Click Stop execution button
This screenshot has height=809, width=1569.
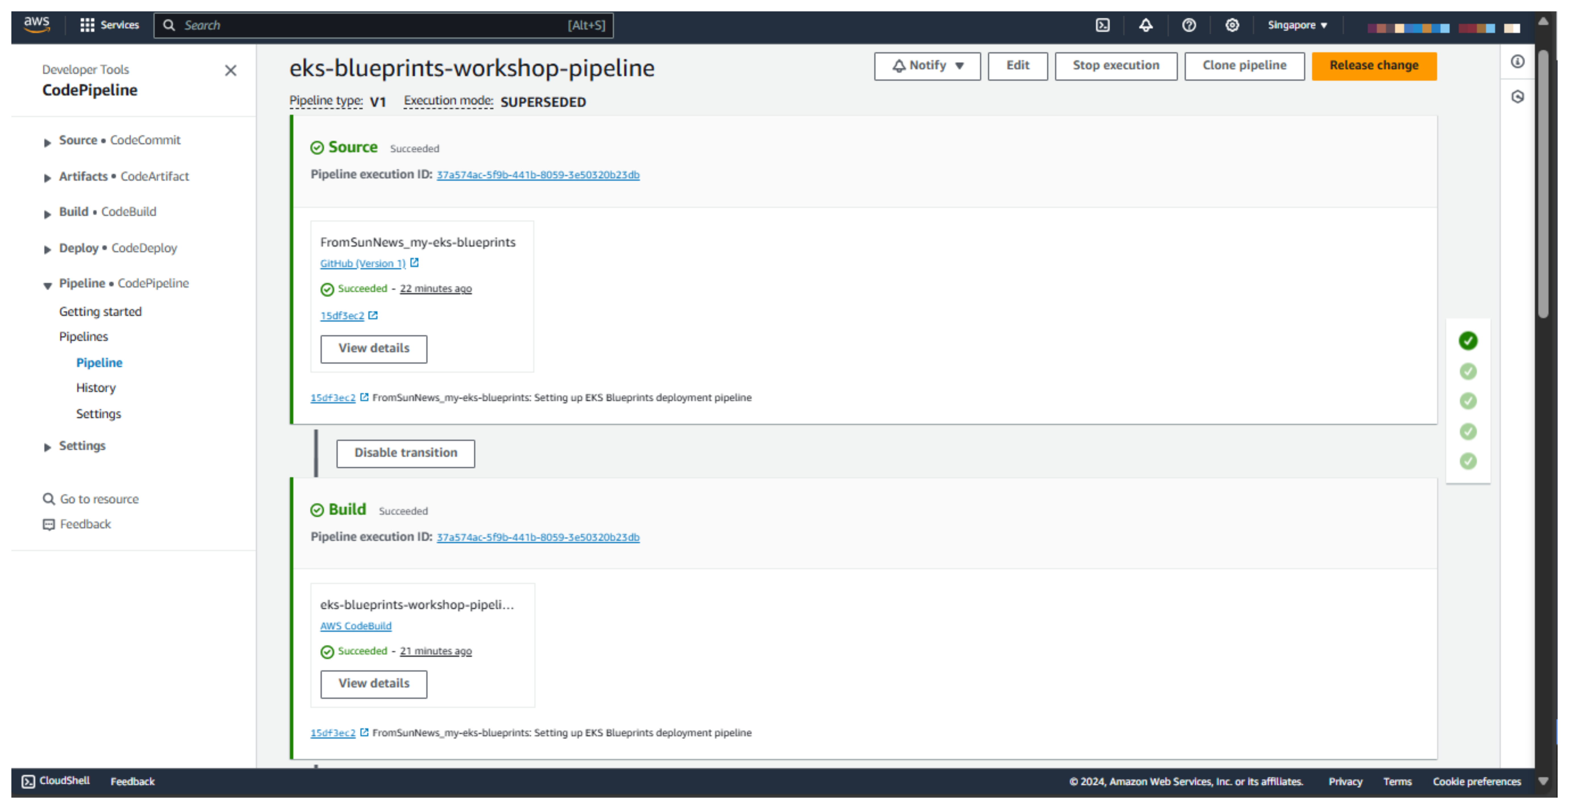[1116, 66]
